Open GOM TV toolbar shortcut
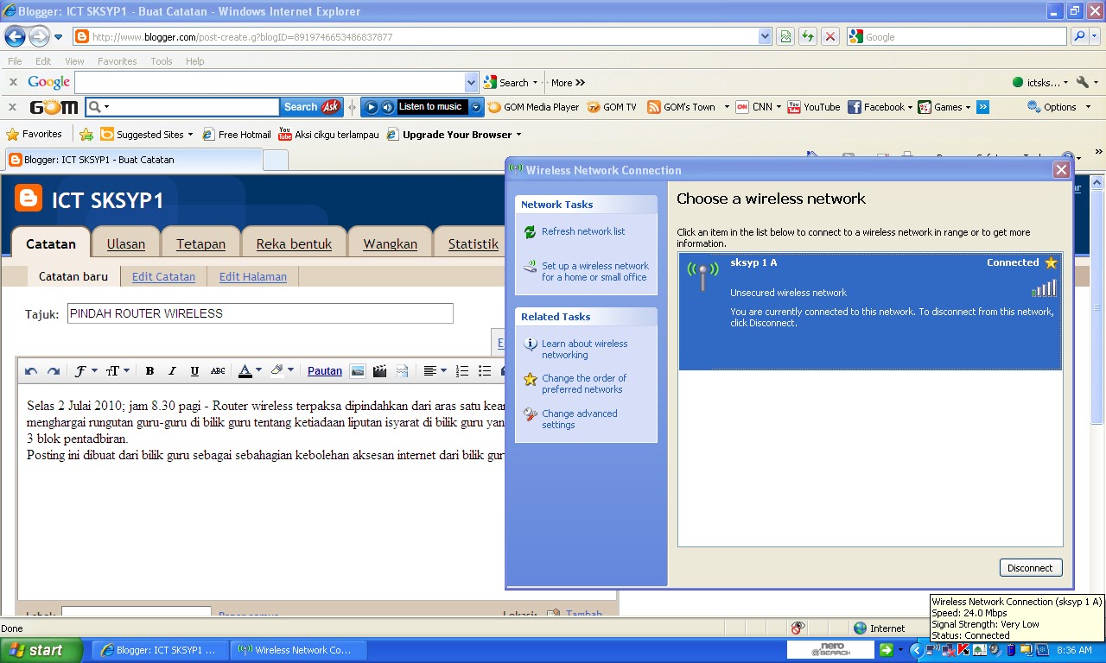The height and width of the screenshot is (663, 1106). [612, 107]
